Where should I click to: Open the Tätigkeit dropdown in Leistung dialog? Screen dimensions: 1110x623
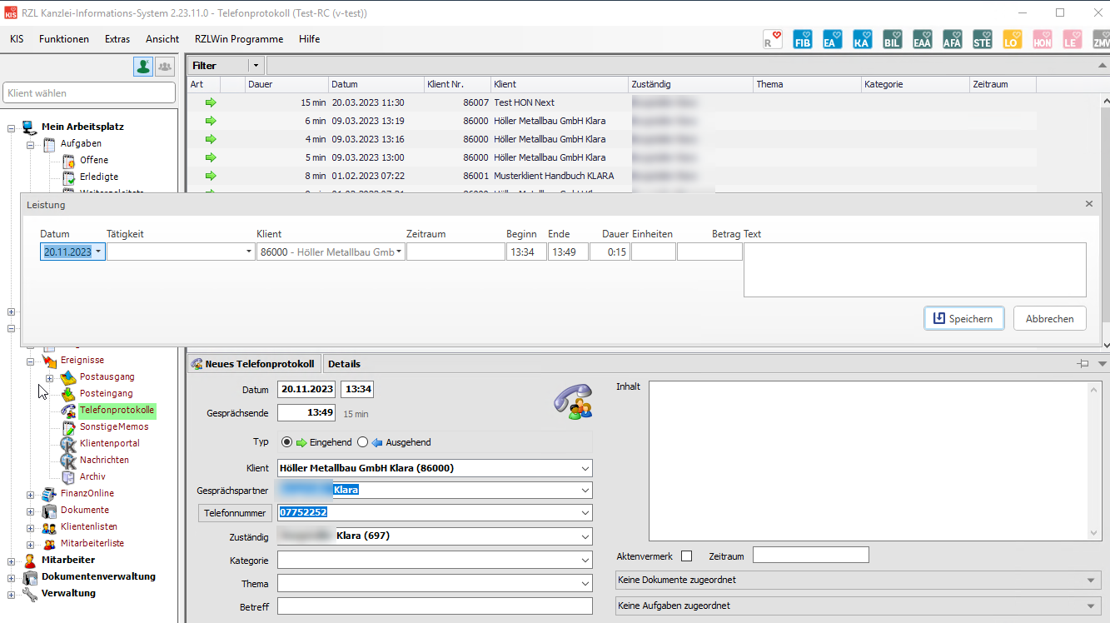[x=249, y=252]
